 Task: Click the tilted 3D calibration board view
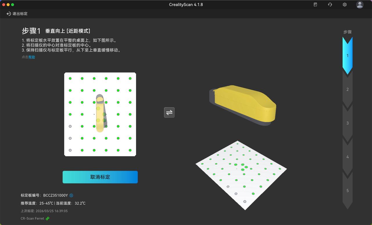pos(241,174)
